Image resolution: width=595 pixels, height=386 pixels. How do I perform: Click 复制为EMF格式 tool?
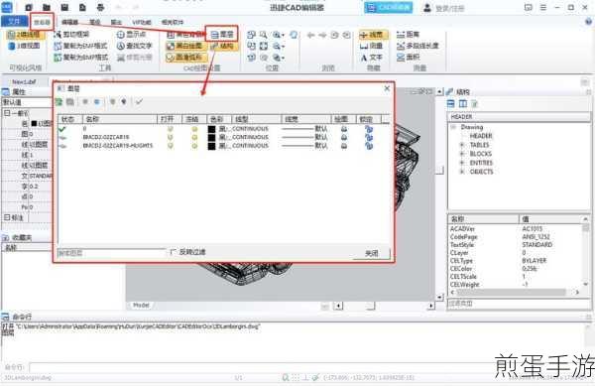coord(80,47)
